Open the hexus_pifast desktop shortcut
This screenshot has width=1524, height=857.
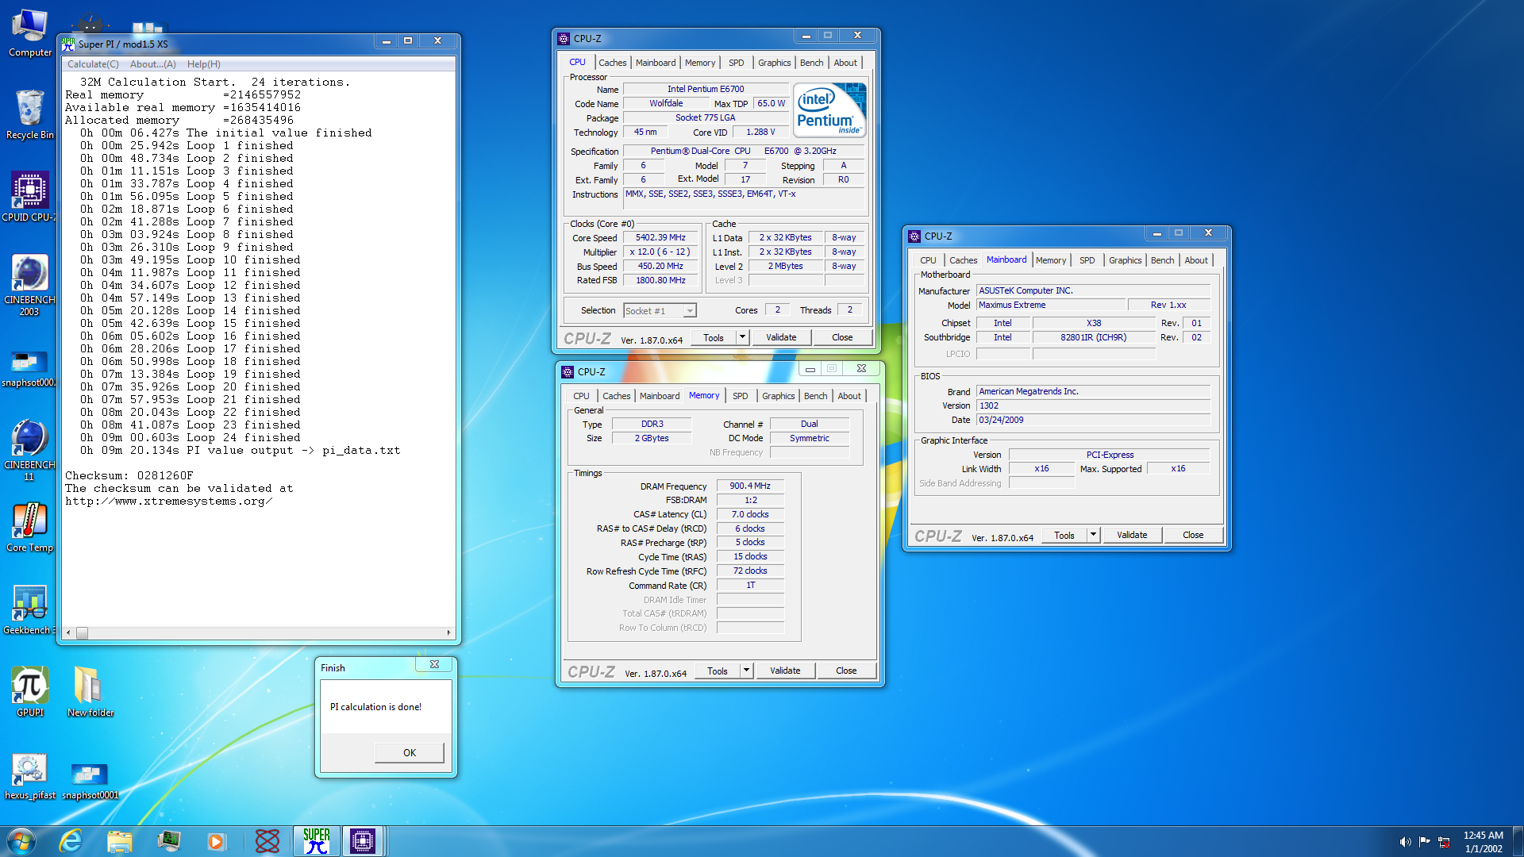click(x=29, y=775)
